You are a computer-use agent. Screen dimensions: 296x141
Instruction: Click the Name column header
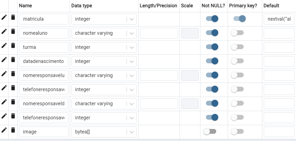[x=25, y=6]
